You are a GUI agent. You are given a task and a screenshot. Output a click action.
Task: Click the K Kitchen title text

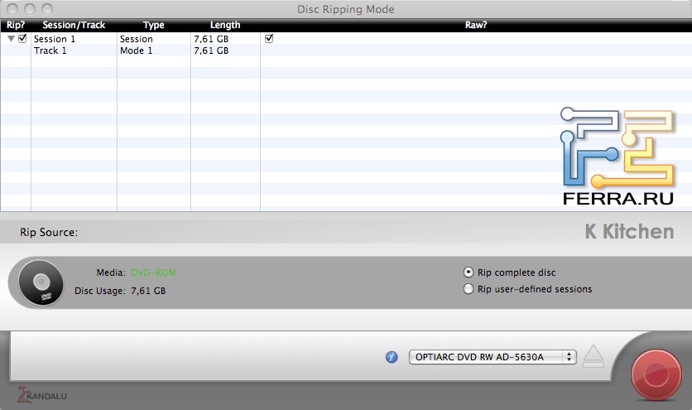(x=629, y=232)
